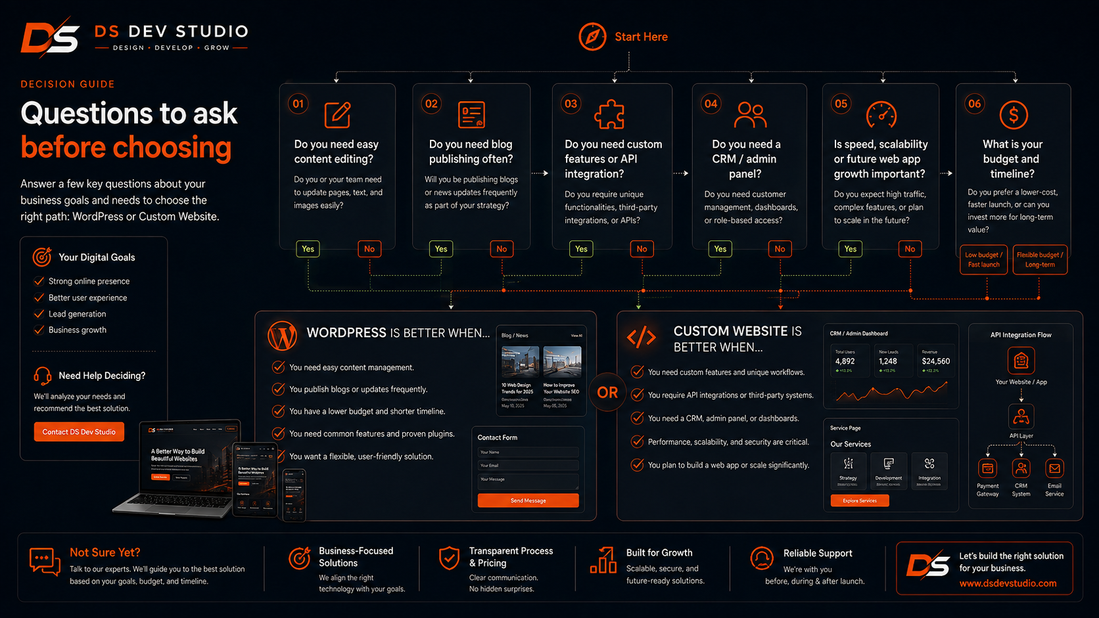The width and height of the screenshot is (1099, 618).
Task: Open the 10 Web Design Trends for 2025 thumbnail
Action: (x=520, y=361)
